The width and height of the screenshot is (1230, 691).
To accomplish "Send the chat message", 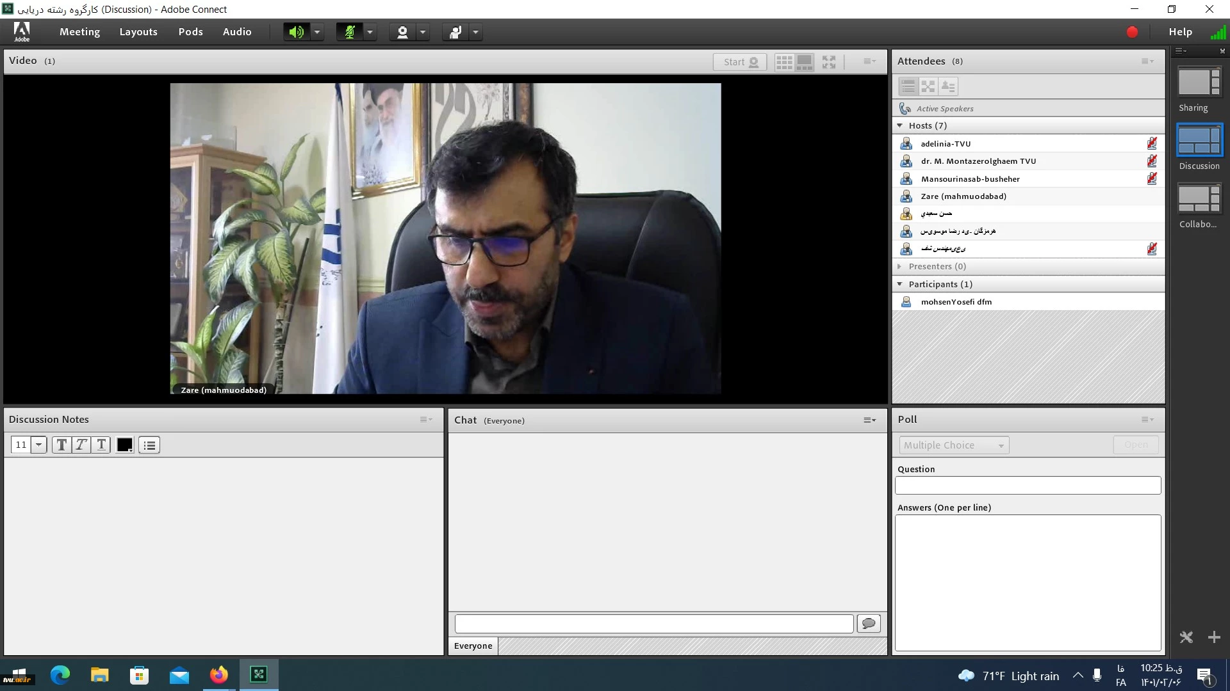I will [x=869, y=623].
